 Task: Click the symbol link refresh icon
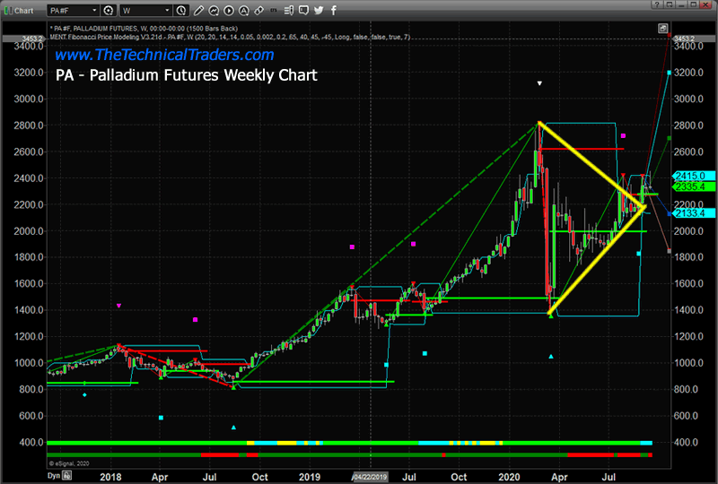pyautogui.click(x=109, y=11)
